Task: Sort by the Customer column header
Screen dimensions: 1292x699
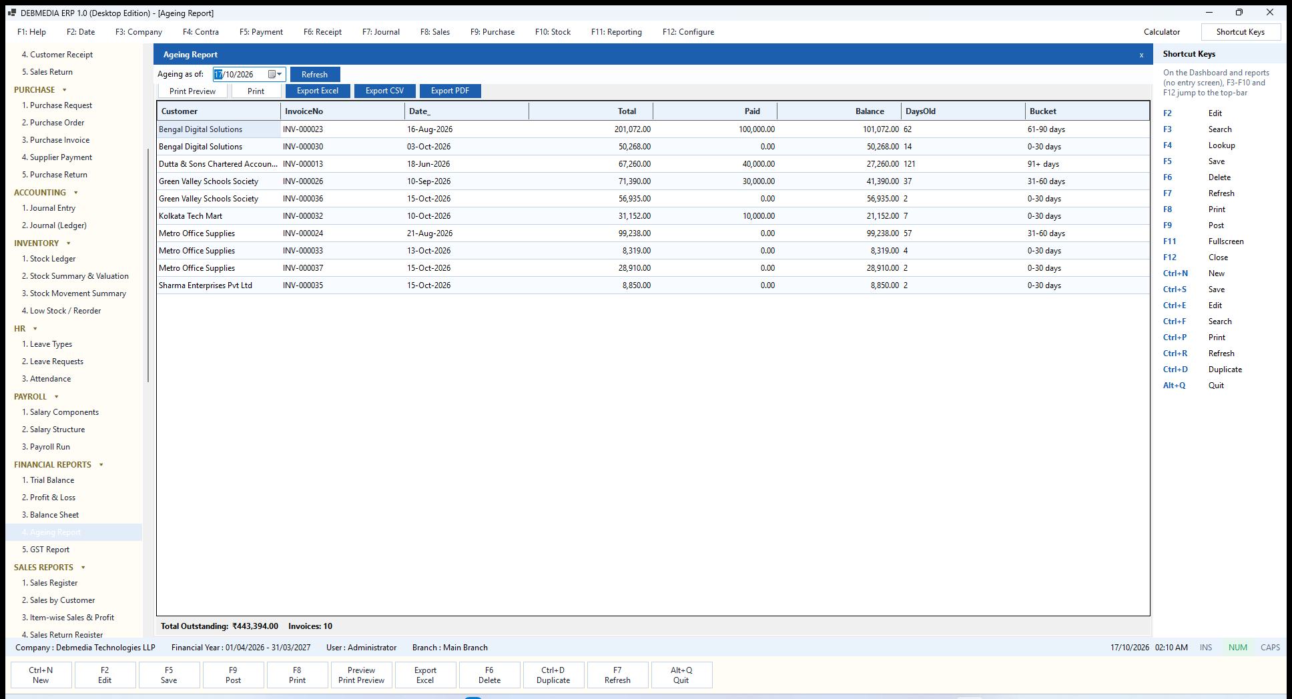Action: [x=218, y=111]
